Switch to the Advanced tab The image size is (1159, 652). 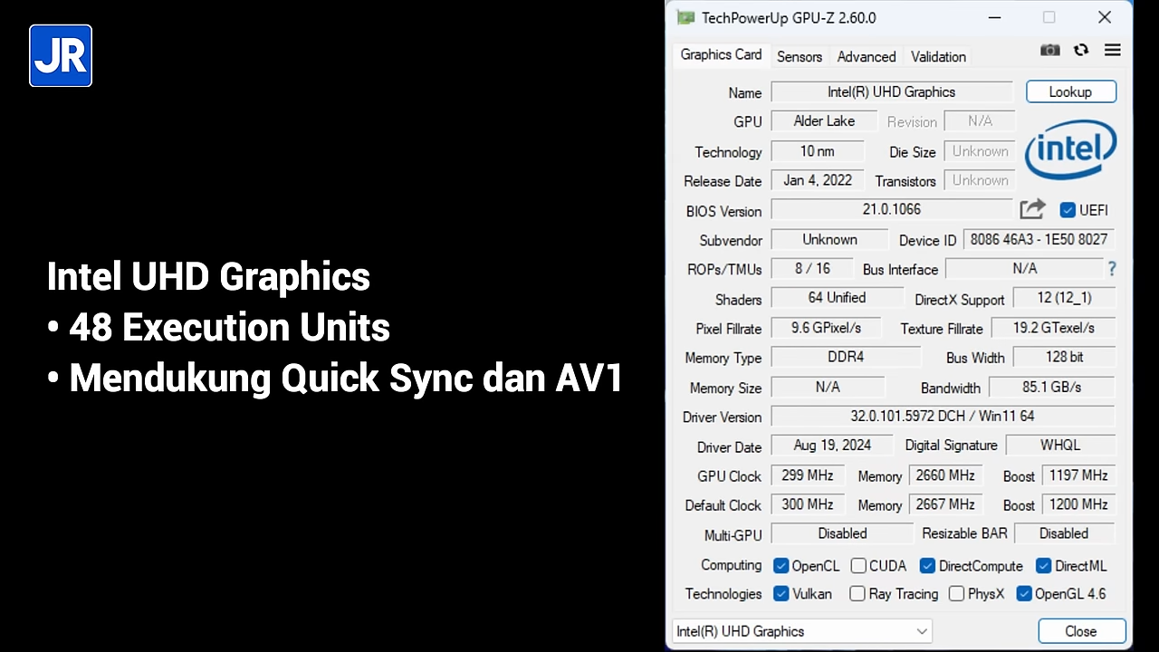[x=866, y=56]
